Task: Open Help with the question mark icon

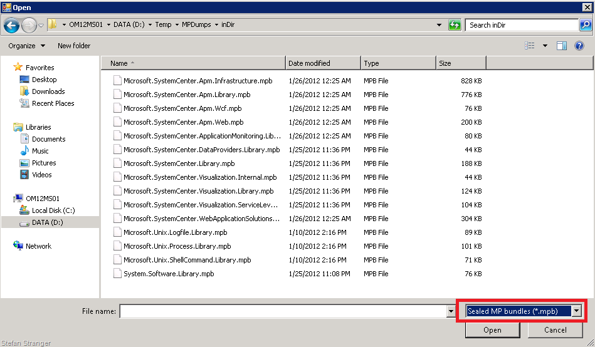Action: click(579, 46)
